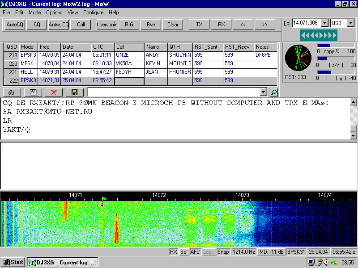This screenshot has width=358, height=268.
Task: Click the speaker volume icon in system tray
Action: [326, 262]
